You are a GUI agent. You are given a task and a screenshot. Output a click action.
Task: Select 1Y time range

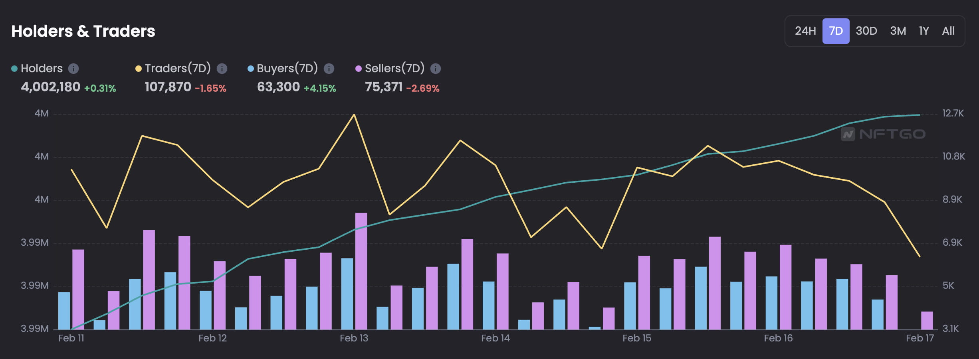tap(924, 31)
